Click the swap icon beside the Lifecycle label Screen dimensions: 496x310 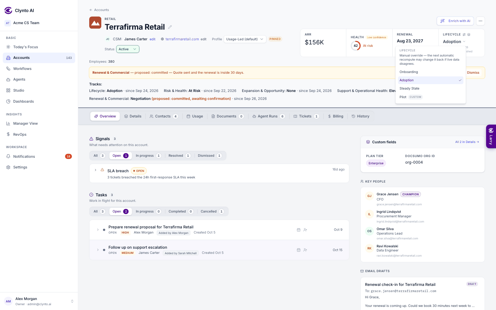click(464, 34)
